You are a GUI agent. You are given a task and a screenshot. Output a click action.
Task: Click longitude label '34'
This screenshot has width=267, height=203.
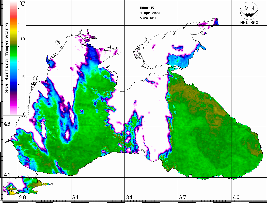tap(129, 197)
